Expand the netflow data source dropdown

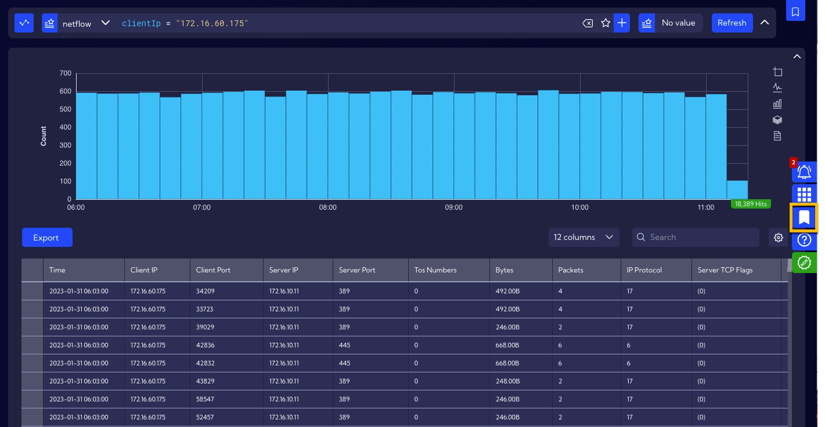point(105,23)
